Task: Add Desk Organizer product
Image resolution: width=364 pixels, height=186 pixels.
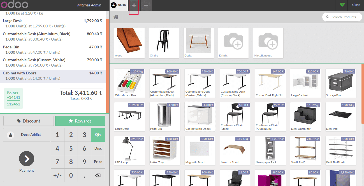Action: tap(306, 117)
